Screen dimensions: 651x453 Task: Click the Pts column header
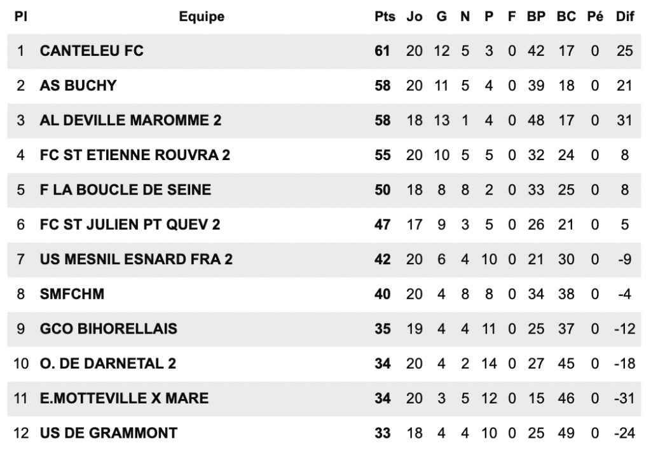(x=385, y=17)
